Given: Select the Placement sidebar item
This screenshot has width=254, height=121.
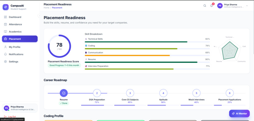Looking at the screenshot, I should (x=20, y=39).
